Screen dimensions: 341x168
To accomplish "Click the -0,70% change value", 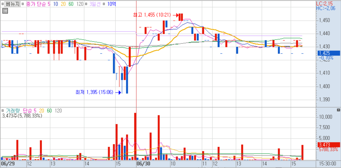I will (326, 58).
